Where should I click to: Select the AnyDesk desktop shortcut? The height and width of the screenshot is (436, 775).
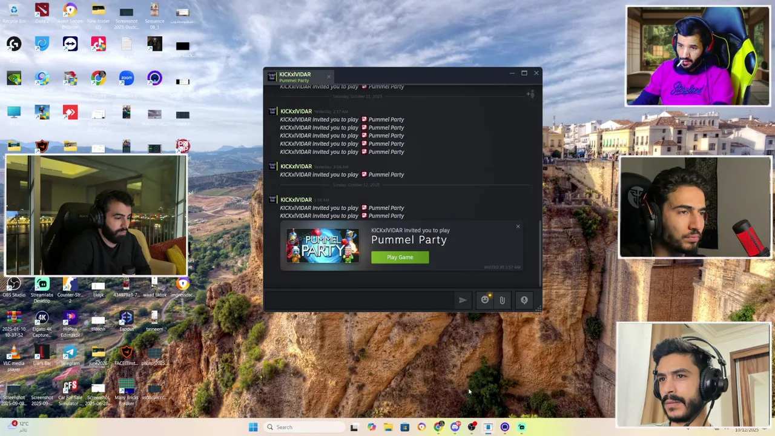tap(70, 113)
